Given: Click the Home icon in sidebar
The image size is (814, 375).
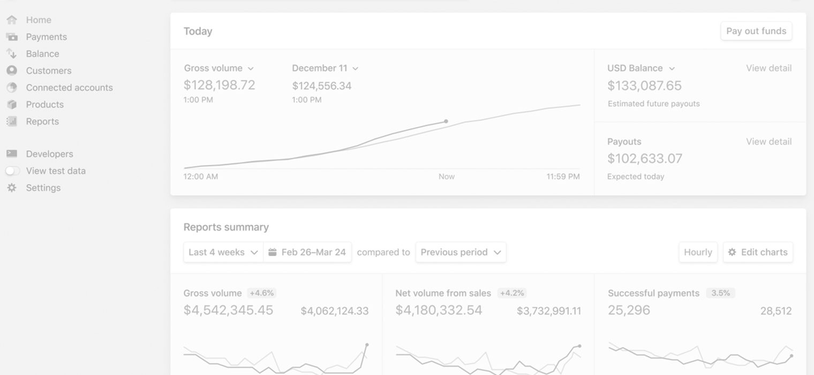Looking at the screenshot, I should tap(12, 20).
